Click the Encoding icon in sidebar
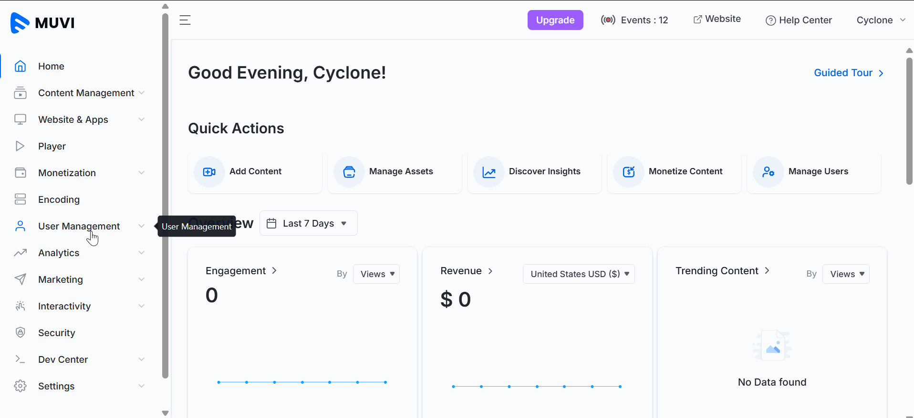 (20, 199)
